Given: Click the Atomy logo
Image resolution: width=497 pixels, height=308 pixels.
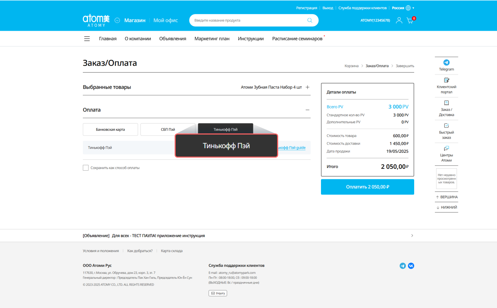Looking at the screenshot, I should click(x=96, y=20).
